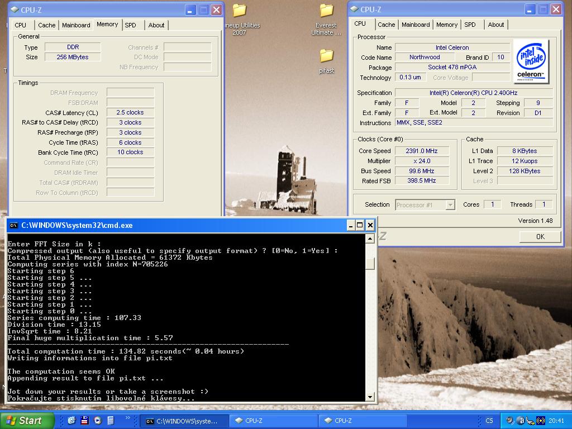Launch the floppy disk quick launch icon
Image resolution: width=572 pixels, height=429 pixels.
coord(85,421)
